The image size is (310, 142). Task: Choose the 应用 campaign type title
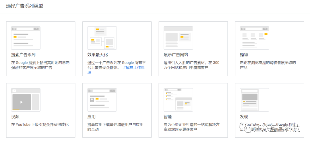click(92, 117)
